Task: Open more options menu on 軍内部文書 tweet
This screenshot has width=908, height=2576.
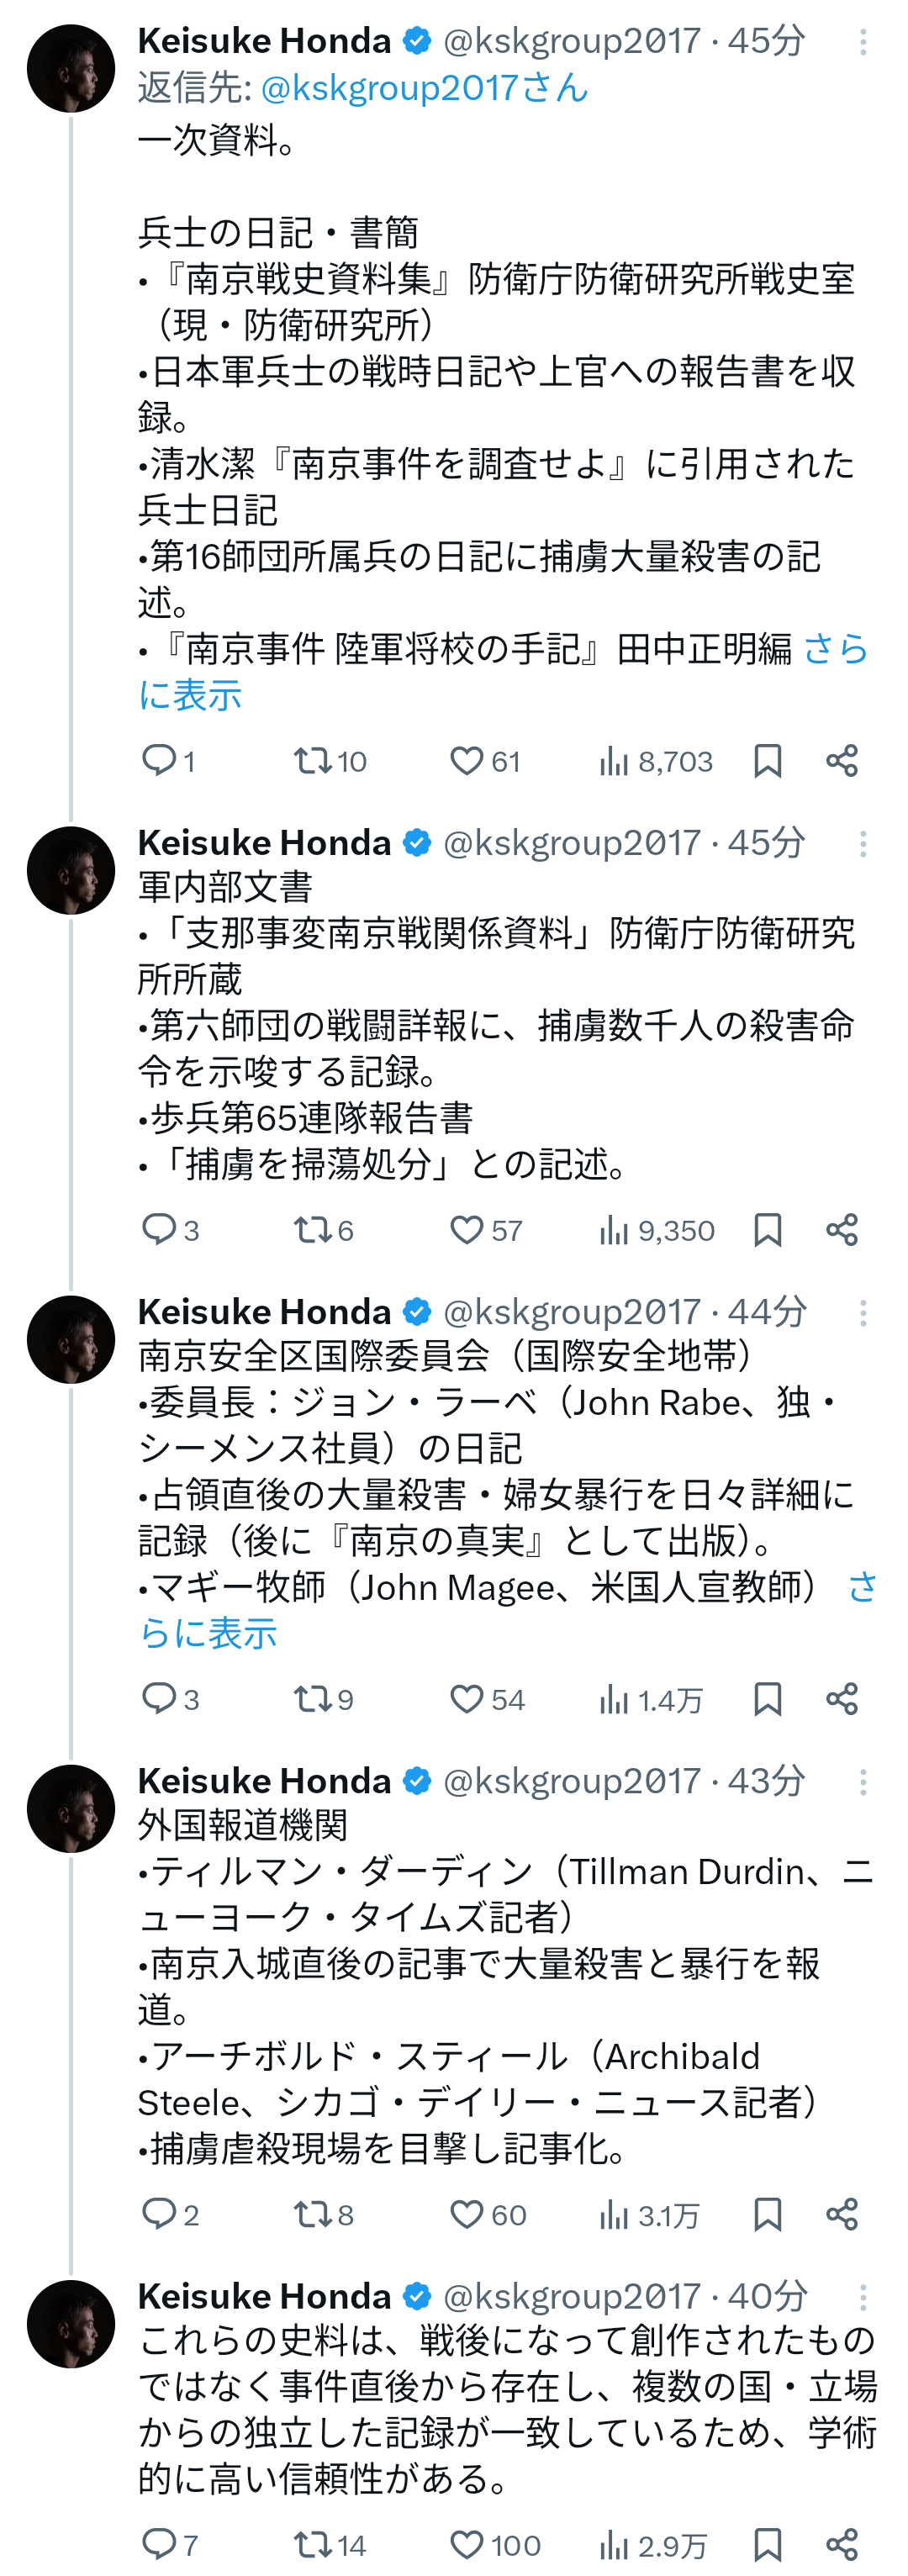Action: (863, 844)
